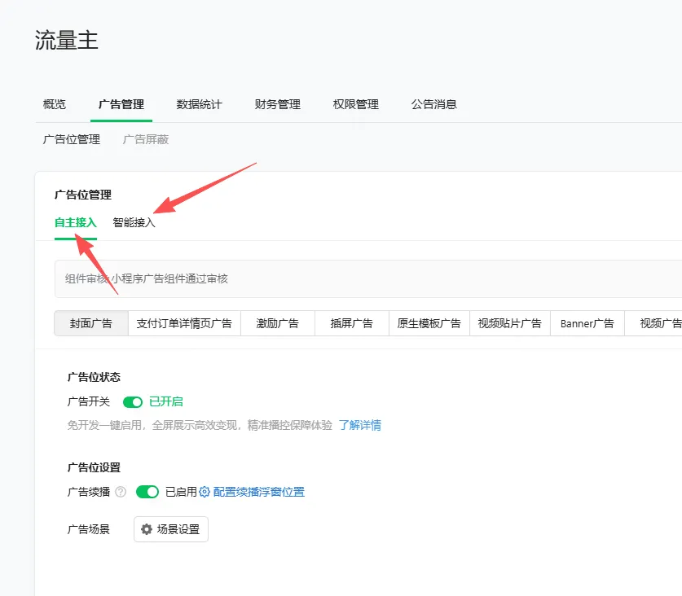Open the 了解详情 link
Screen dimensions: 682x596
click(359, 425)
